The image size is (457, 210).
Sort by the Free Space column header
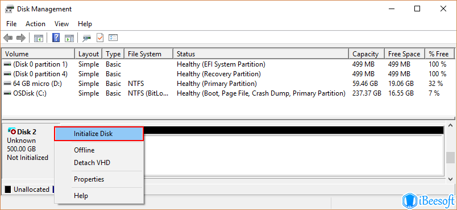pyautogui.click(x=405, y=54)
